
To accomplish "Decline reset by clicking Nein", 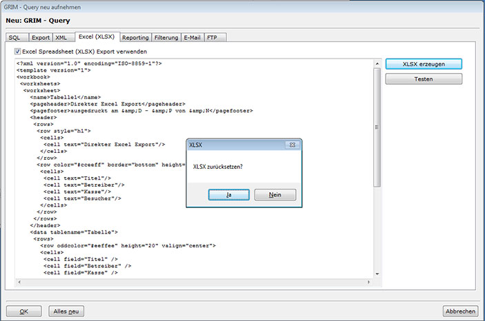I will (275, 195).
